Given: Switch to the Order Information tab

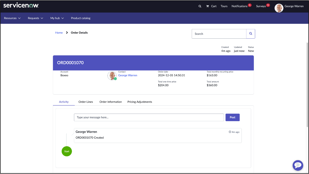Looking at the screenshot, I should (x=110, y=102).
